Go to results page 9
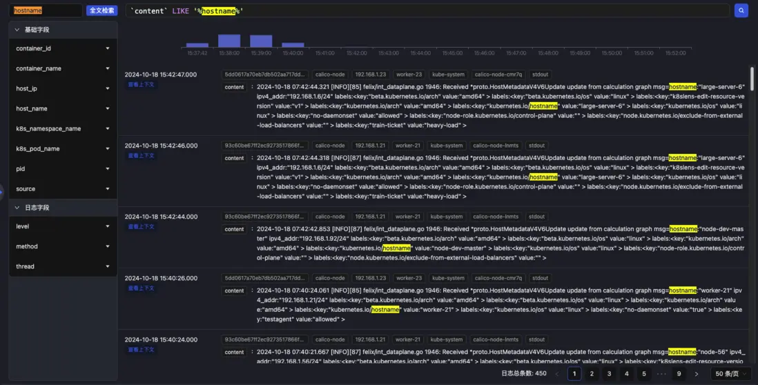 (x=679, y=373)
